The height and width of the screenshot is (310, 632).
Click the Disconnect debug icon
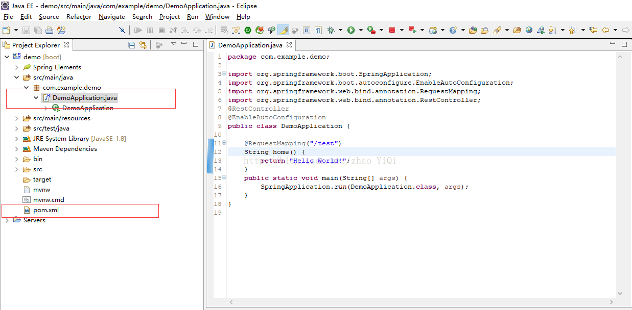point(173,30)
